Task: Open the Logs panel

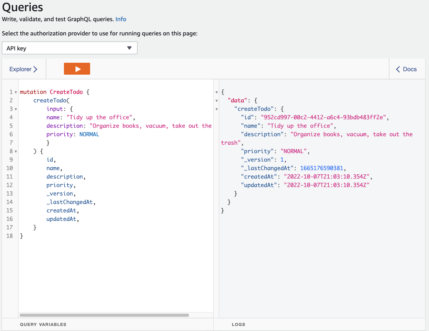Action: coord(238,324)
